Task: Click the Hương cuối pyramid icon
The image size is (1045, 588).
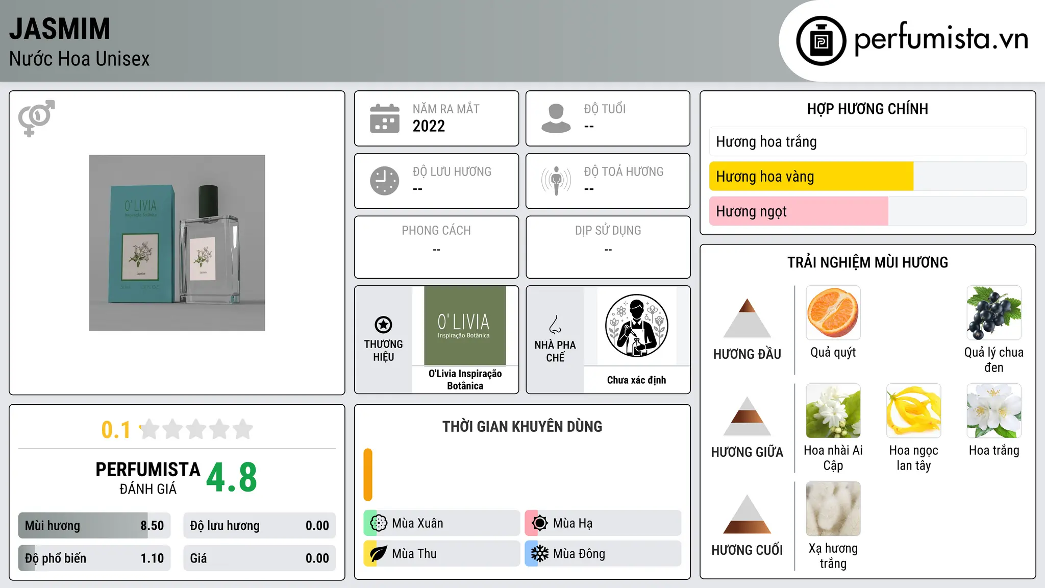Action: click(747, 514)
